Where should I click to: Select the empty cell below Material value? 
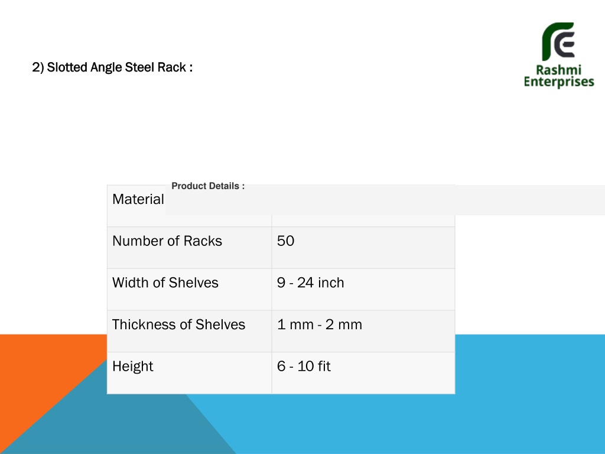(363, 221)
